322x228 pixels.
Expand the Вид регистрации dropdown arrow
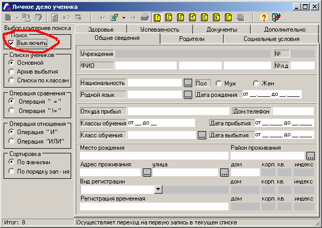coord(158,190)
